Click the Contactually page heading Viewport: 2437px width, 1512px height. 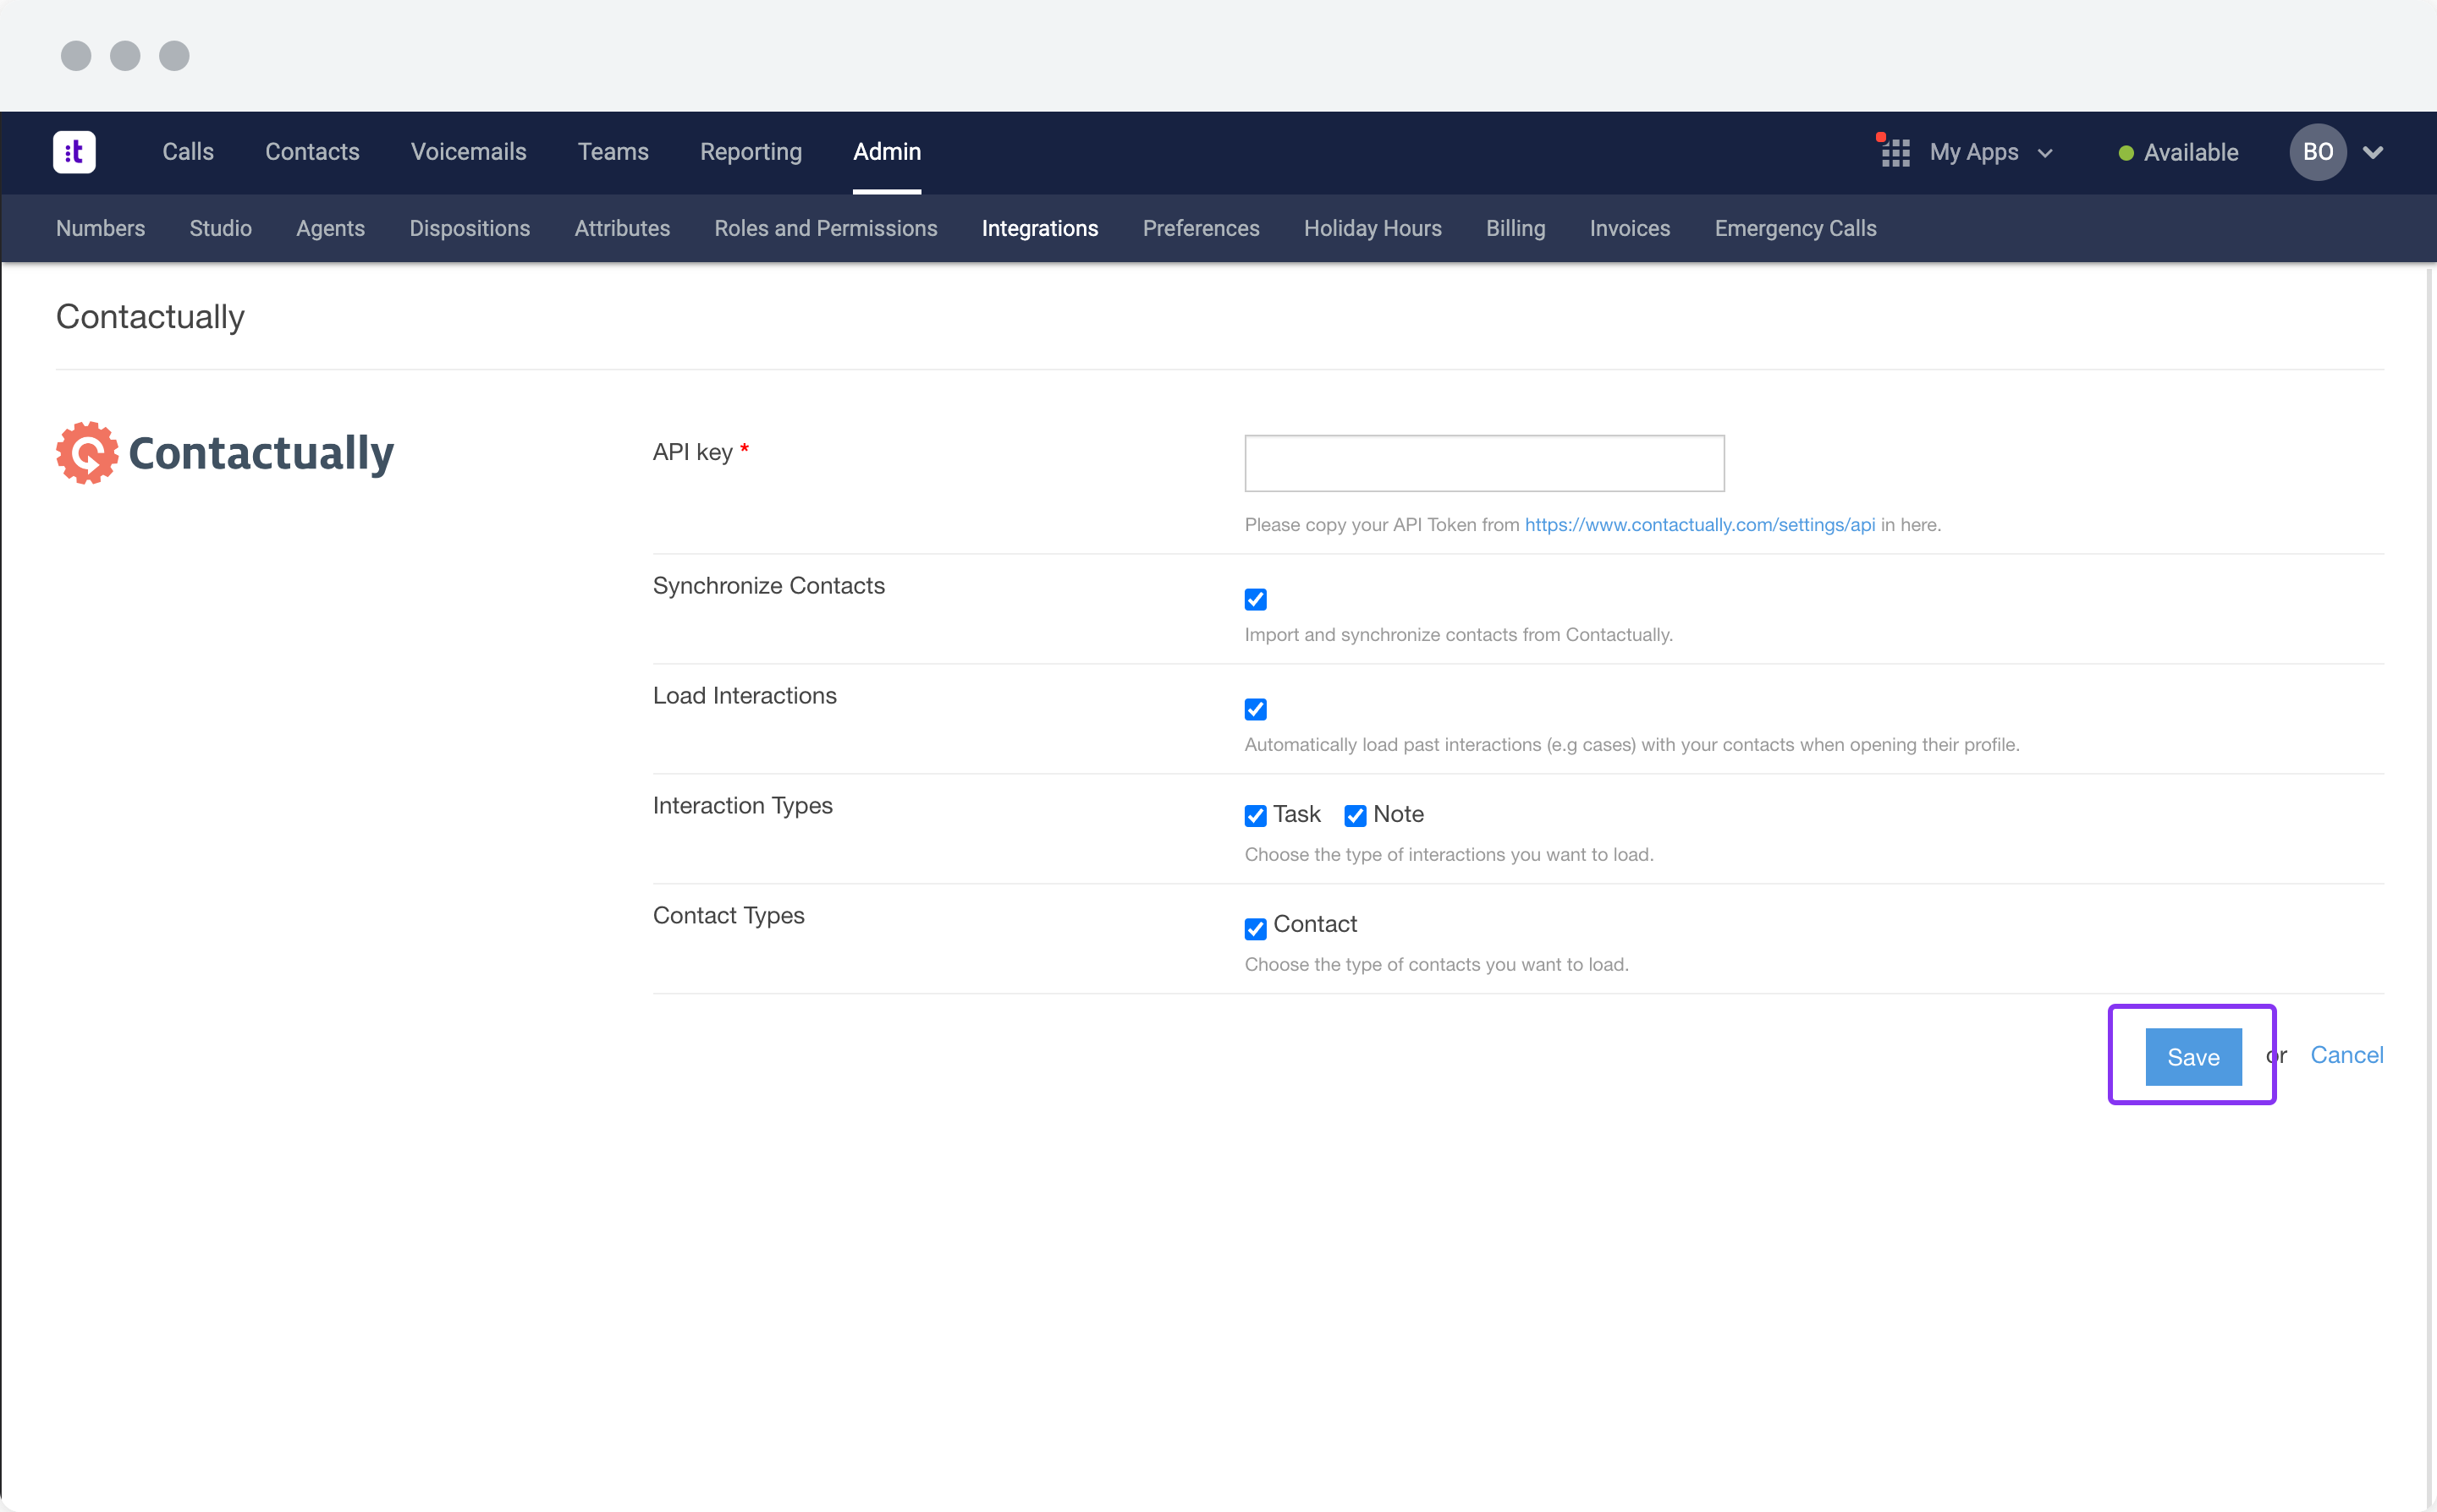pyautogui.click(x=150, y=316)
